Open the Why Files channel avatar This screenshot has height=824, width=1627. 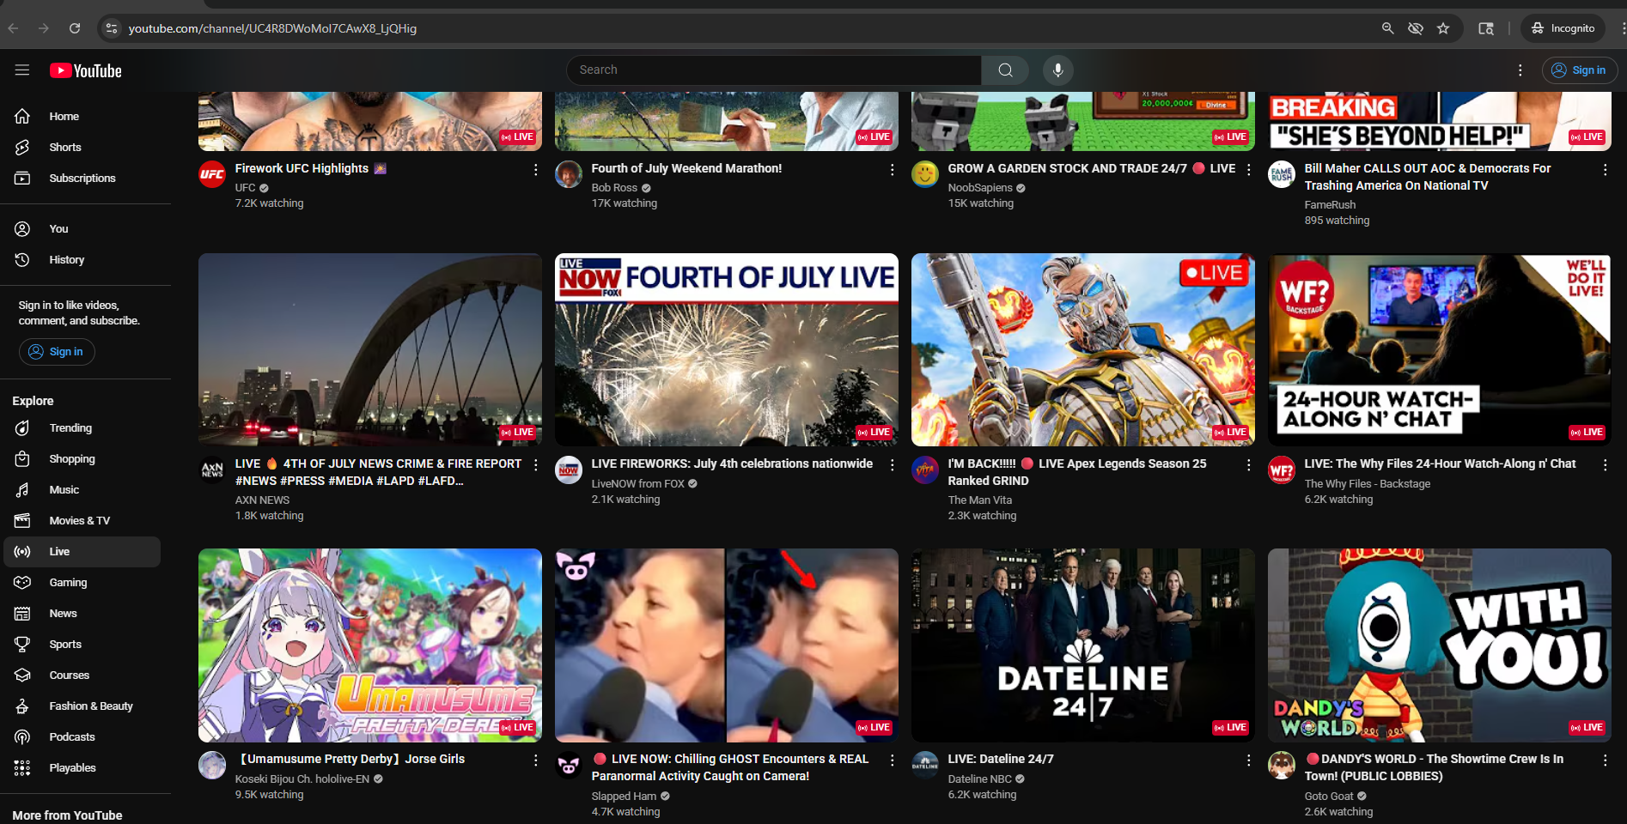1282,470
